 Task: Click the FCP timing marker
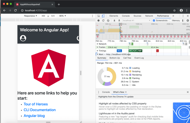tap(135, 51)
